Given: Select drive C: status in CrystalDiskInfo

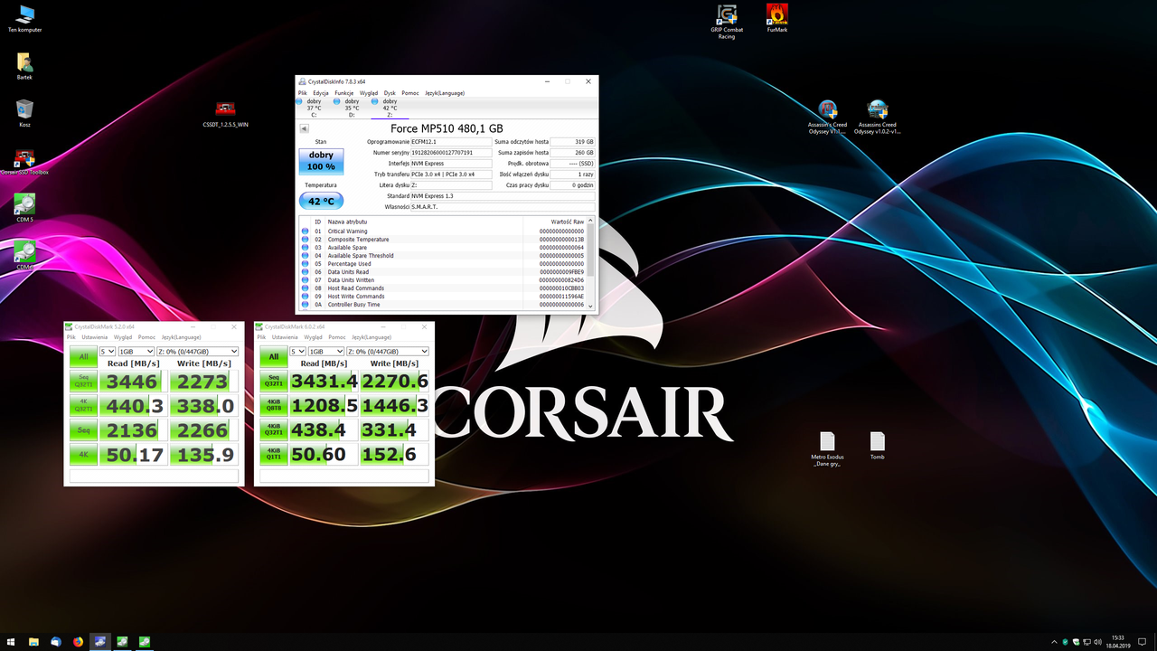Looking at the screenshot, I should 313,108.
